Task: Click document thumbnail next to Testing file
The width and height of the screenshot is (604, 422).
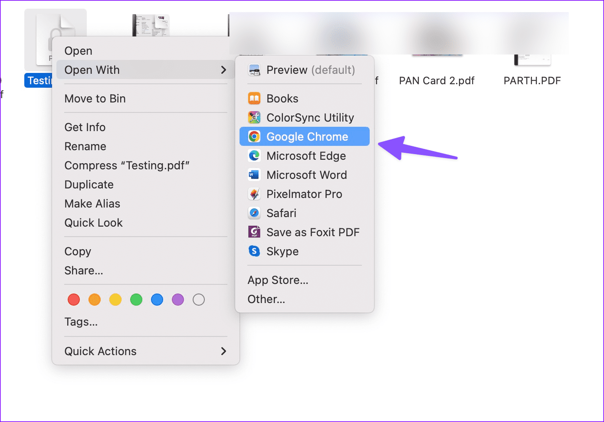Action: coord(151,25)
